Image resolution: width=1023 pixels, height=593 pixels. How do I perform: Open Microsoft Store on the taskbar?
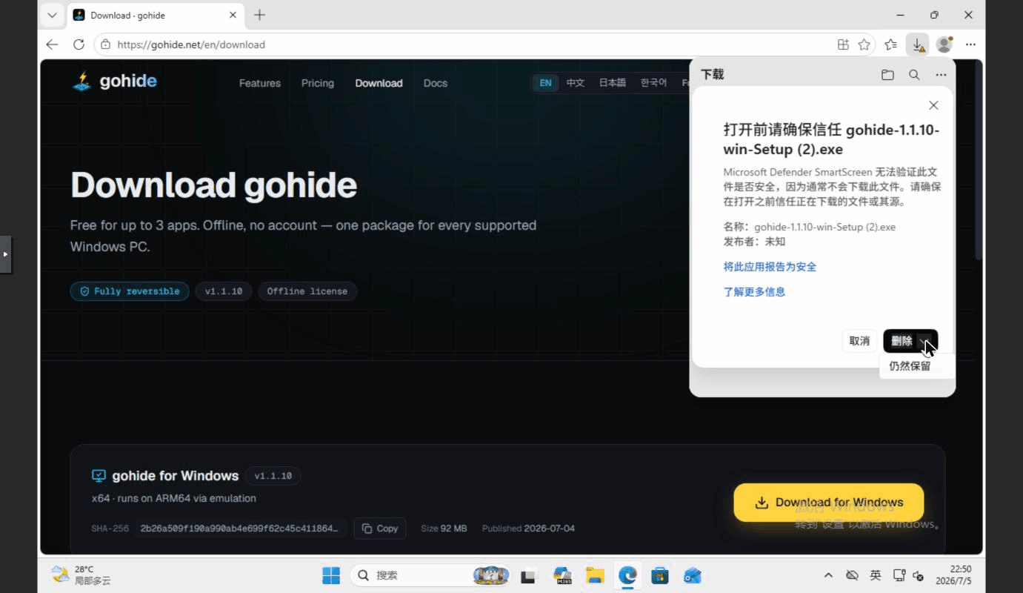(x=660, y=575)
